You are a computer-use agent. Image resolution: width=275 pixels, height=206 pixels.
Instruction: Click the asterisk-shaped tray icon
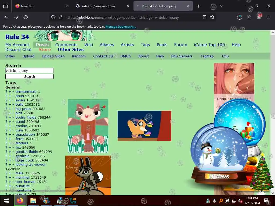click(227, 201)
